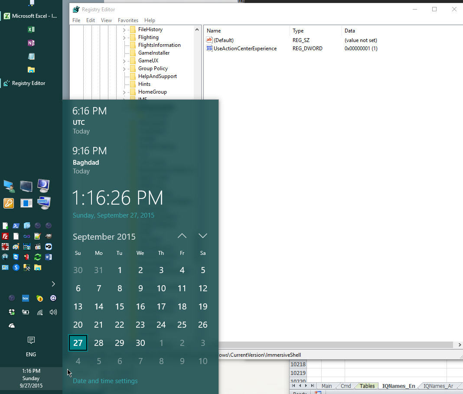The width and height of the screenshot is (463, 394).
Task: Click the Wi-Fi network tray icon
Action: (39, 312)
